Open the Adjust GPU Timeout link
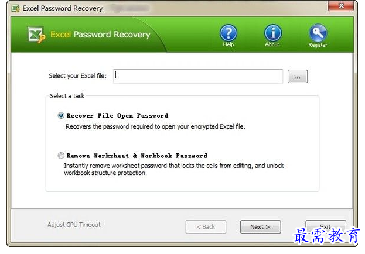This screenshot has width=365, height=254. [x=74, y=225]
